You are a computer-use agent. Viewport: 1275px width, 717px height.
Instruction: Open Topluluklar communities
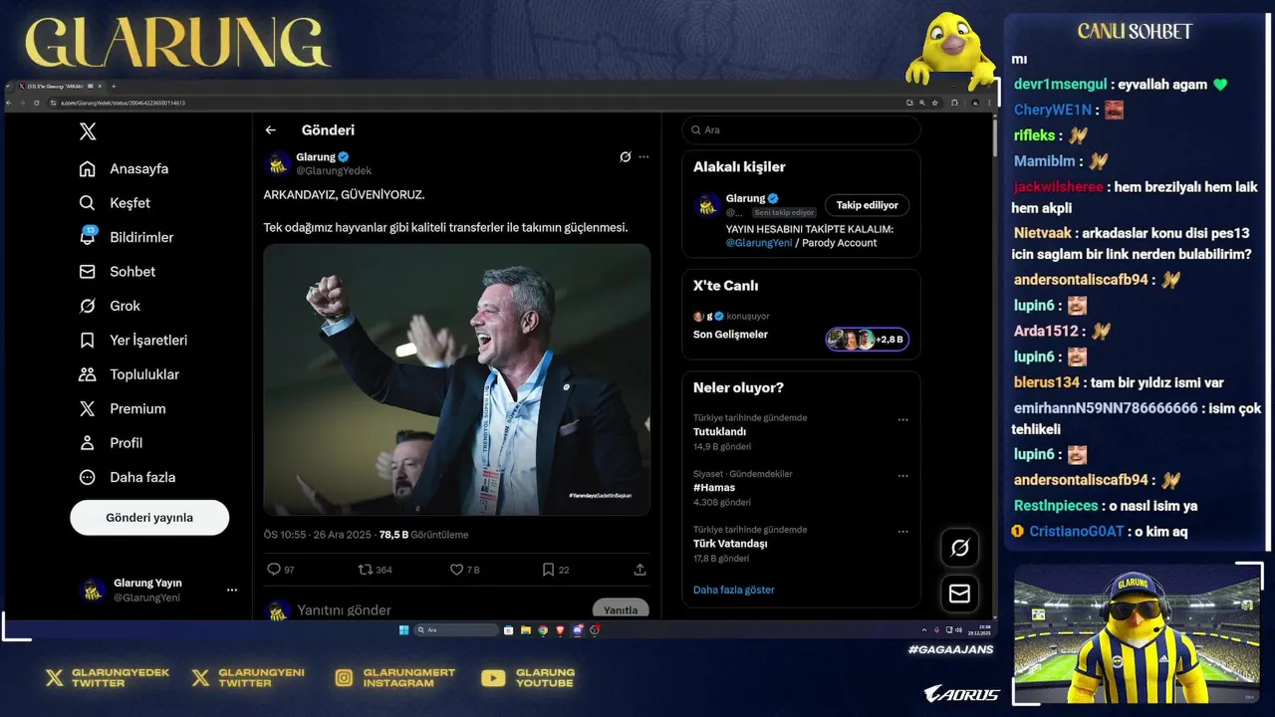tap(129, 374)
